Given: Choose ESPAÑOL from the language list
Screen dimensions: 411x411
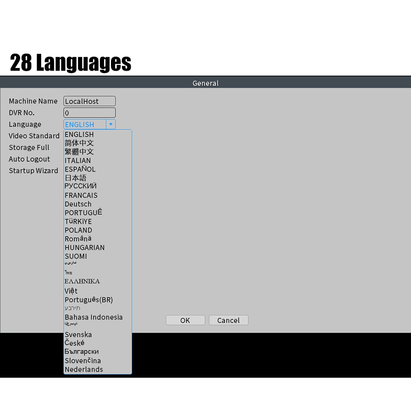Looking at the screenshot, I should [x=97, y=169].
